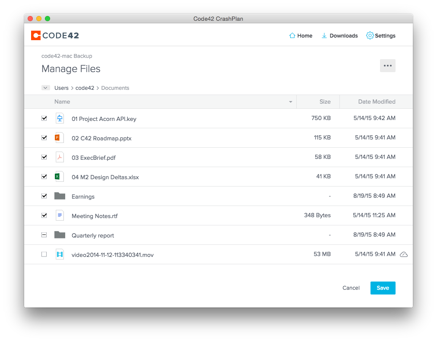Click the cloud icon beside the video file
Image resolution: width=437 pixels, height=342 pixels.
[x=404, y=254]
